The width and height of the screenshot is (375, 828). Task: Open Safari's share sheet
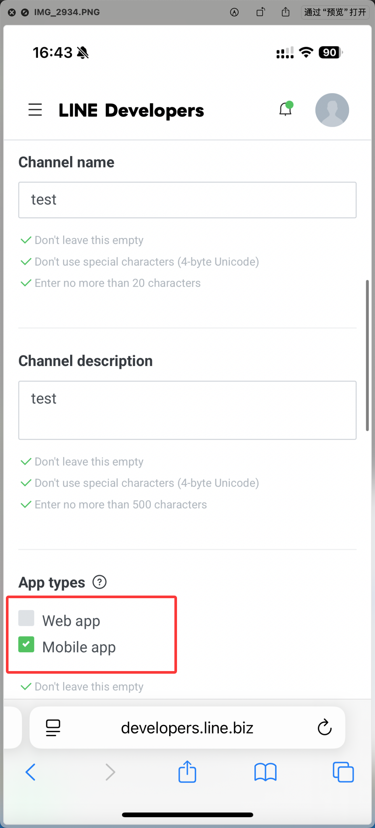(x=187, y=772)
